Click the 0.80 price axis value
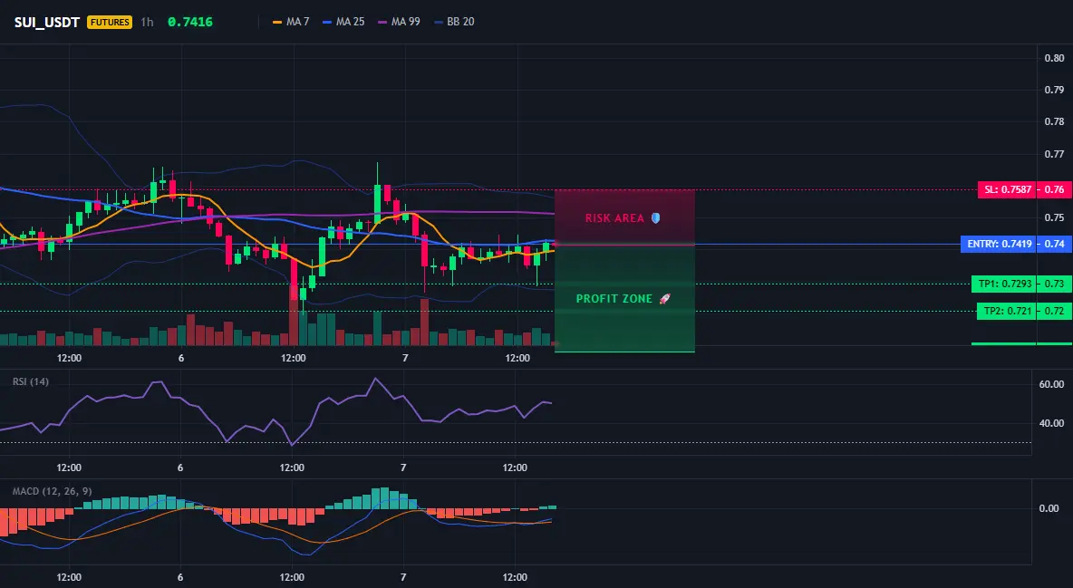Screen dimensions: 1073x588 coord(1054,58)
